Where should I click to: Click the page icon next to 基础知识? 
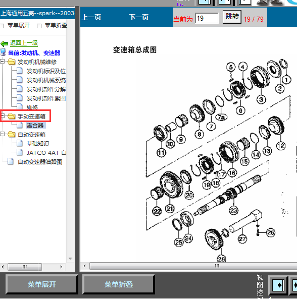point(20,143)
